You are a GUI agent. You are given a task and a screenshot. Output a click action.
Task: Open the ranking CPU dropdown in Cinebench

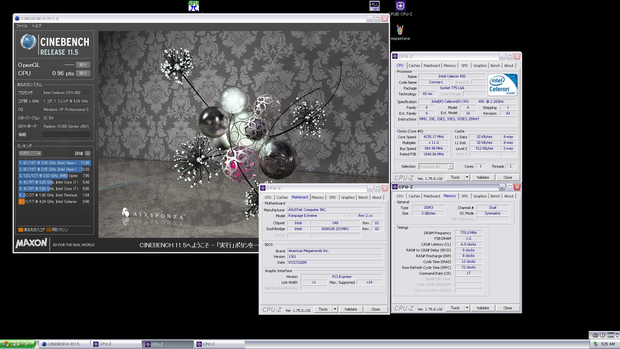pyautogui.click(x=30, y=153)
